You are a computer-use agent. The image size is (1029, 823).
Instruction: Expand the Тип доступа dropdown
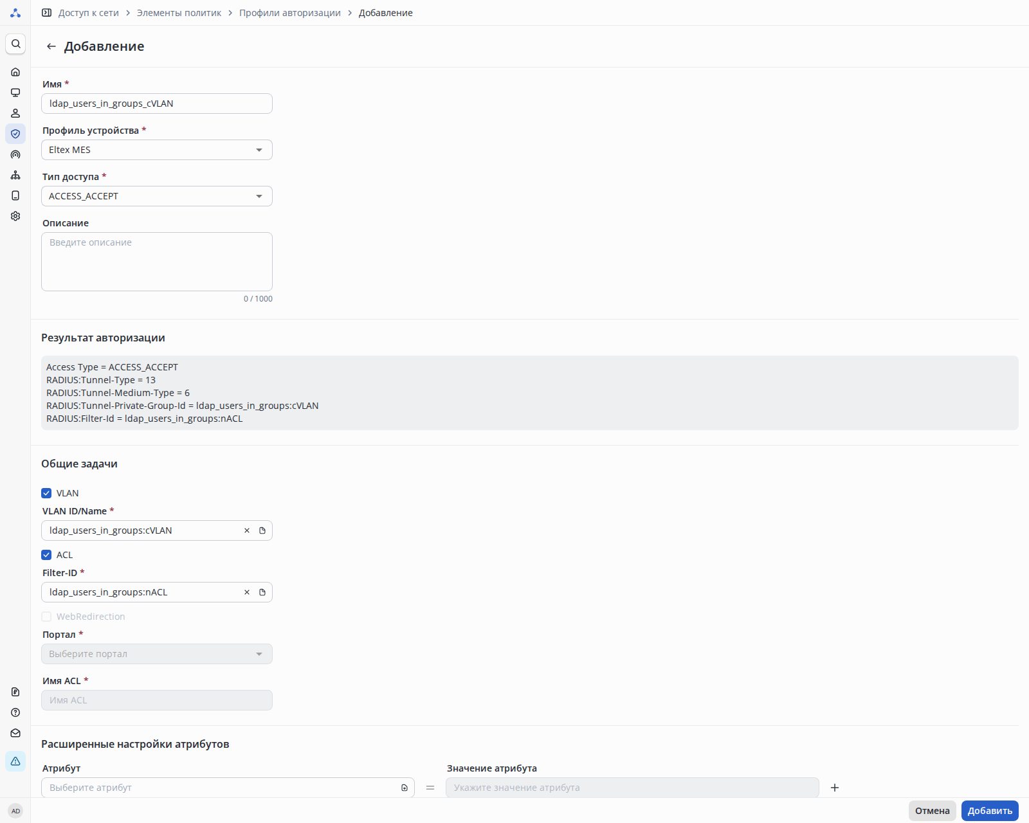click(157, 196)
